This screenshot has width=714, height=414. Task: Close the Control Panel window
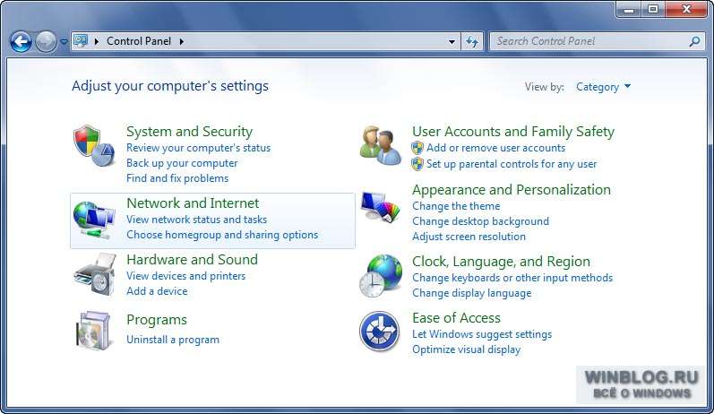(x=687, y=9)
